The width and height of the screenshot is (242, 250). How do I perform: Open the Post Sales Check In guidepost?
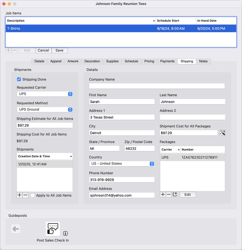[x=53, y=229]
